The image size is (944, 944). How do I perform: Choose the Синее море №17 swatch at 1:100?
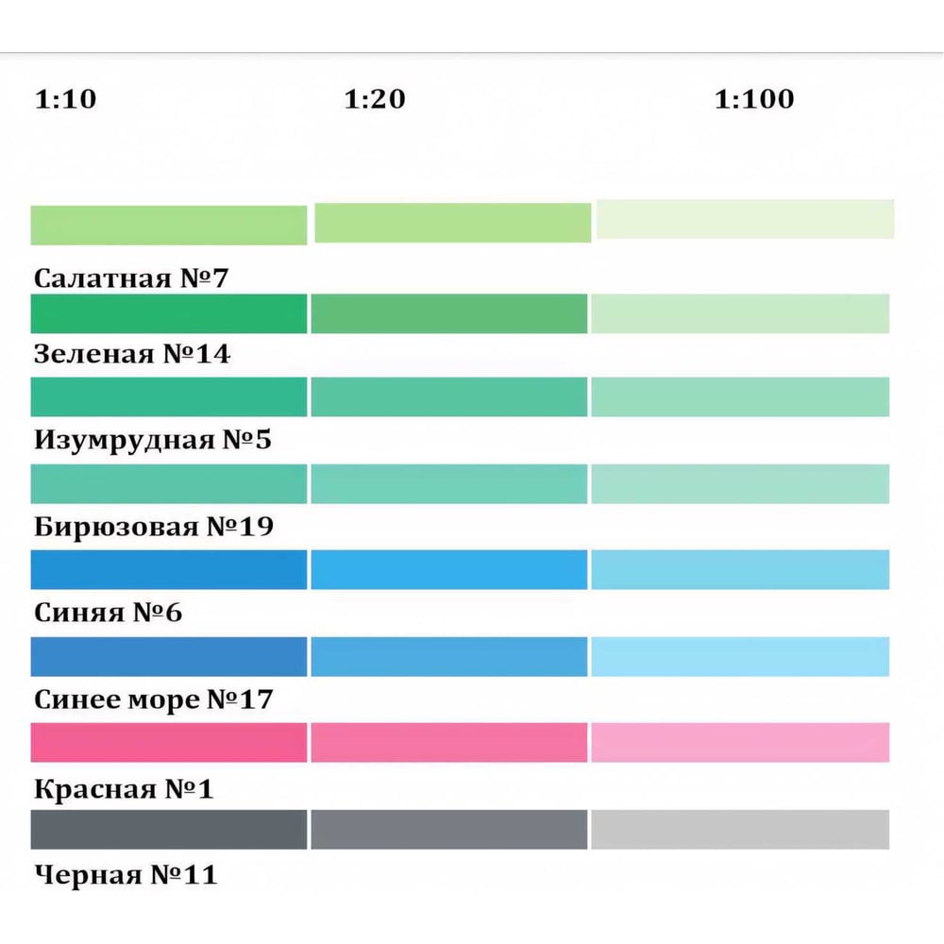tap(740, 656)
